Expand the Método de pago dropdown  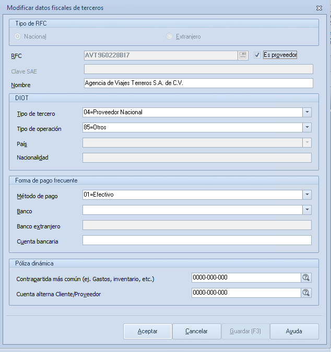(x=307, y=195)
